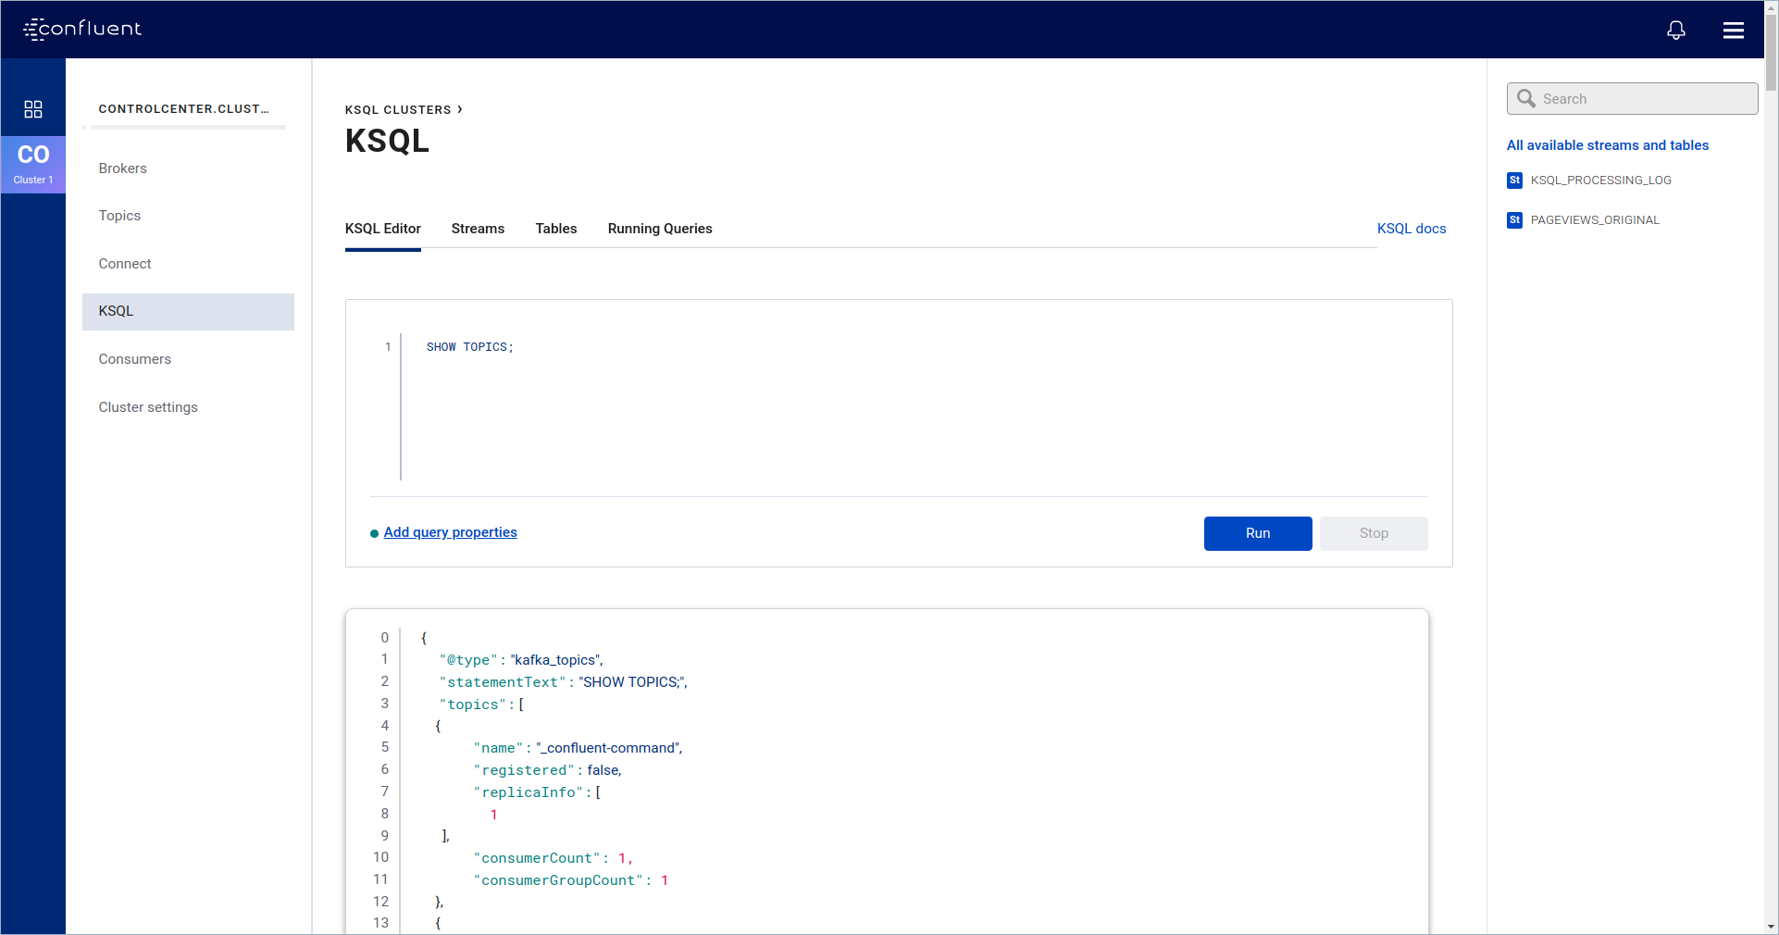This screenshot has height=935, width=1779.
Task: Open Topics in the sidebar
Action: pos(120,216)
